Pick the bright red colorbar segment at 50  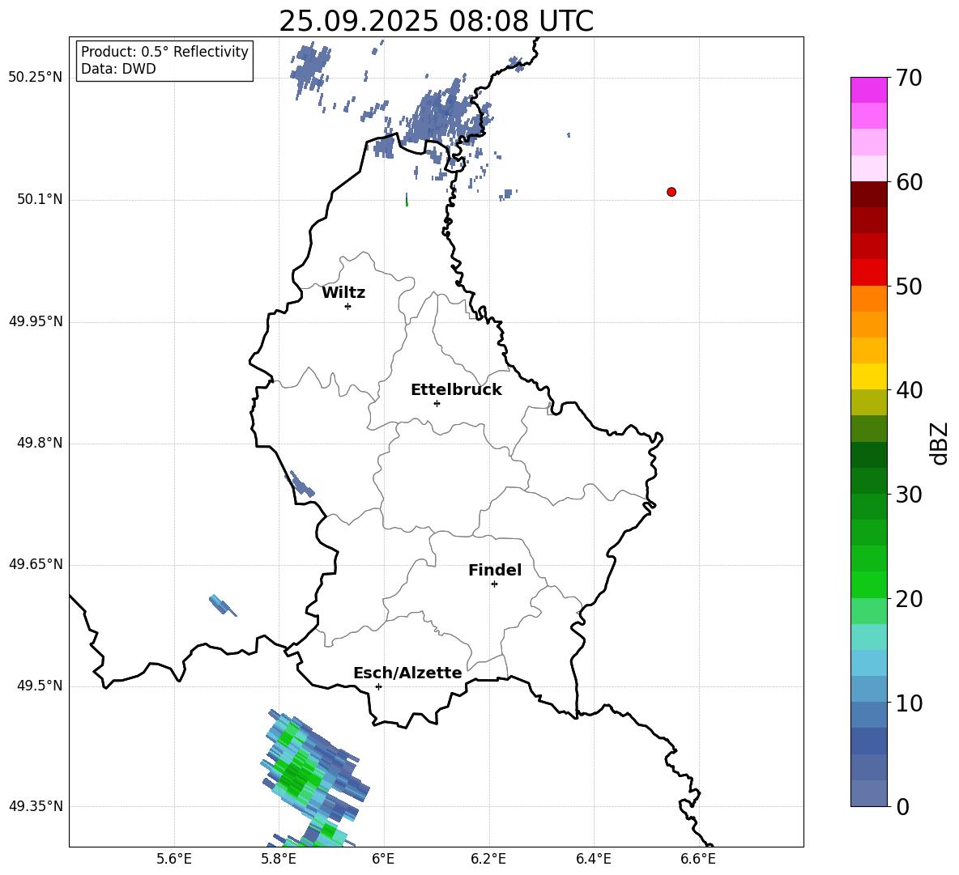coord(869,273)
